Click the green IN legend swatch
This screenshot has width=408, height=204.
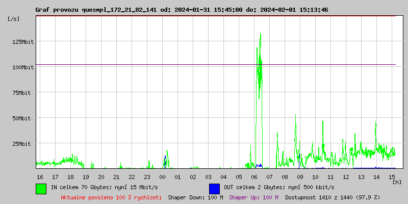point(41,188)
